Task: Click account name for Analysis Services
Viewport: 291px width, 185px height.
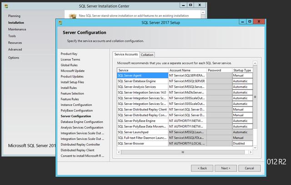Action: click(x=187, y=87)
